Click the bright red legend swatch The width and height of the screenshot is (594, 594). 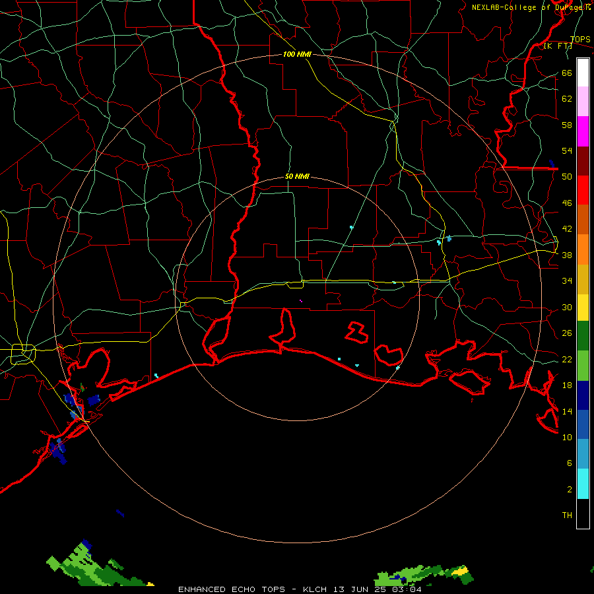click(x=583, y=190)
